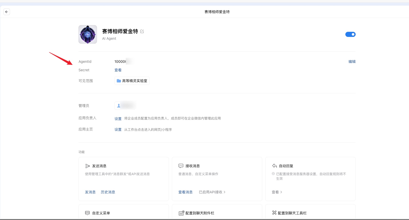Click the 发送消息 paper plane icon
The width and height of the screenshot is (409, 220).
click(x=87, y=166)
